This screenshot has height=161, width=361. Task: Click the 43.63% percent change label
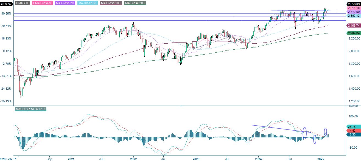[6, 4]
